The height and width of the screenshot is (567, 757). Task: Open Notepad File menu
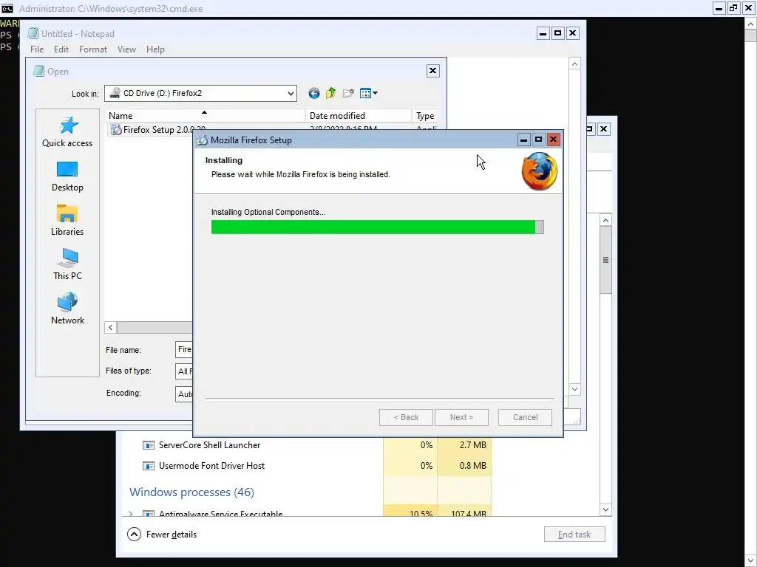pyautogui.click(x=37, y=49)
